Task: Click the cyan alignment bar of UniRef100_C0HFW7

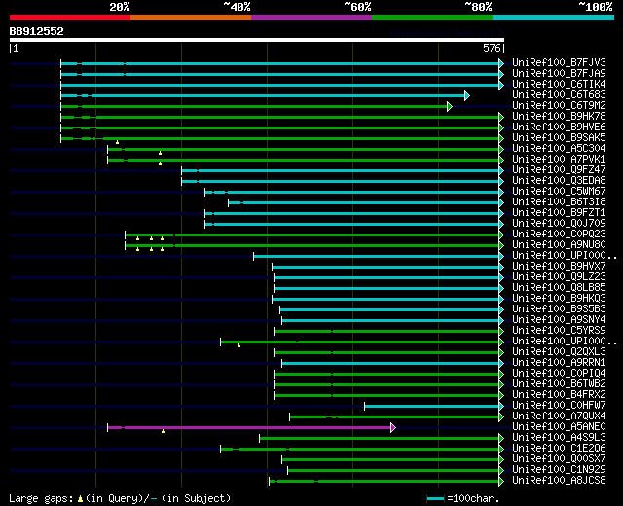Action: 432,407
